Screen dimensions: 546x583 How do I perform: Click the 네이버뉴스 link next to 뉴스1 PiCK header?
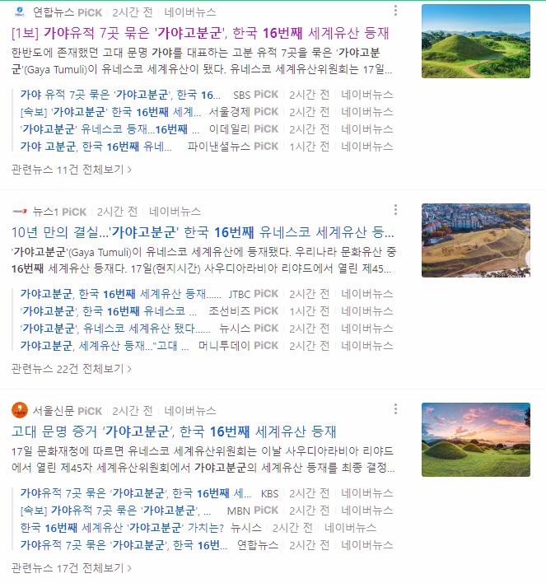point(175,212)
